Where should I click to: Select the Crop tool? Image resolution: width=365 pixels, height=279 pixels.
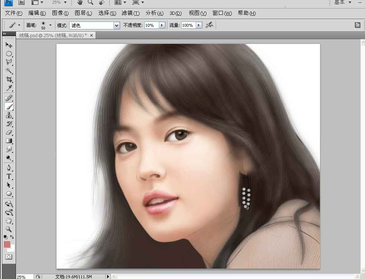(x=9, y=79)
